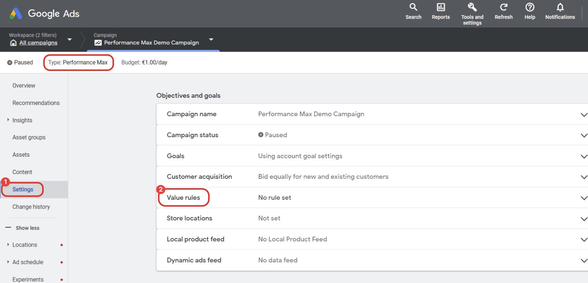Open Tools and settings wrench icon
Image resolution: width=588 pixels, height=283 pixels.
(472, 7)
